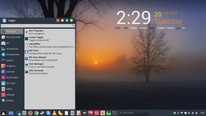
Task: Open the Office category
Action: click(x=12, y=89)
